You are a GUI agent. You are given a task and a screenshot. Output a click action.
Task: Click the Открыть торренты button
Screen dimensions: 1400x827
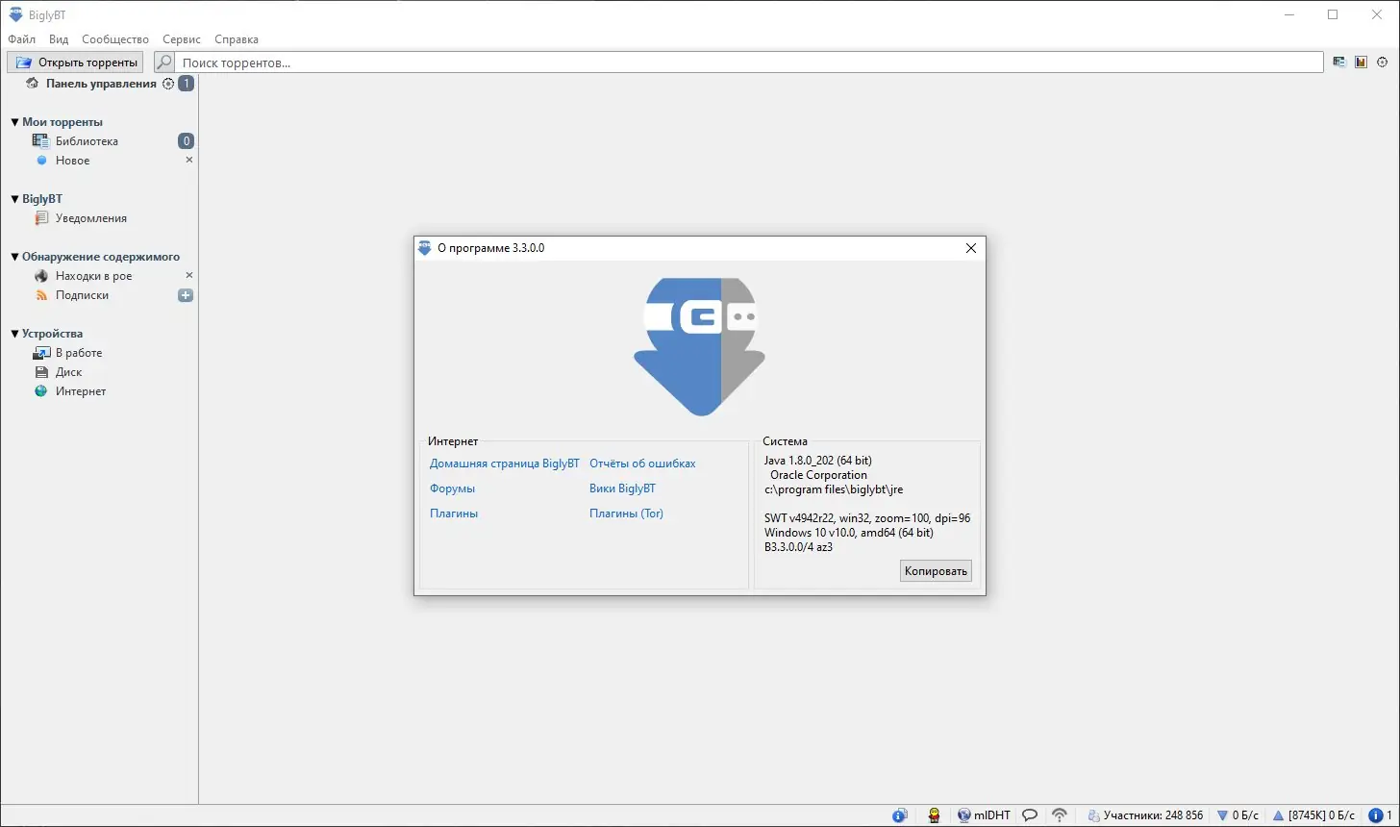75,63
